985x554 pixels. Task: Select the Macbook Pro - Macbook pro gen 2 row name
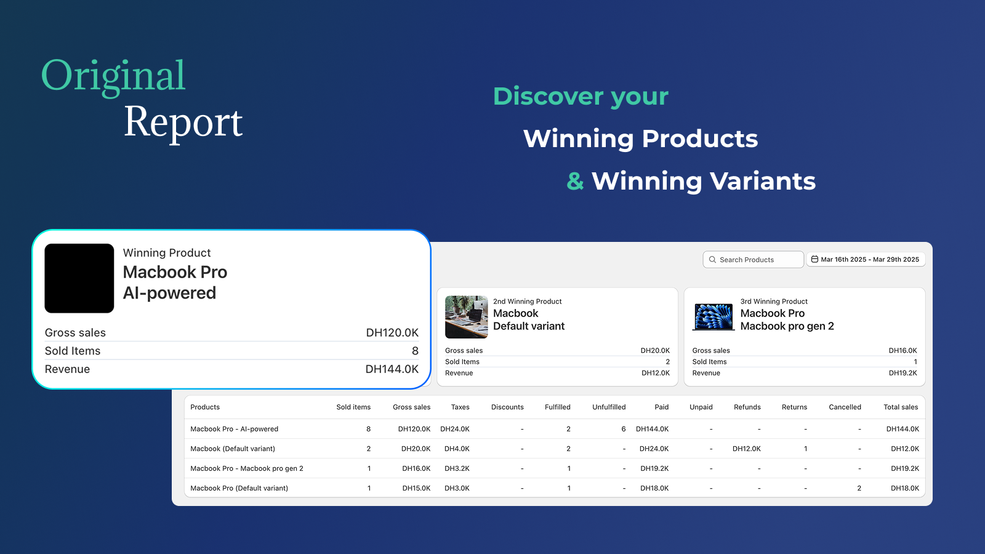[x=247, y=468]
